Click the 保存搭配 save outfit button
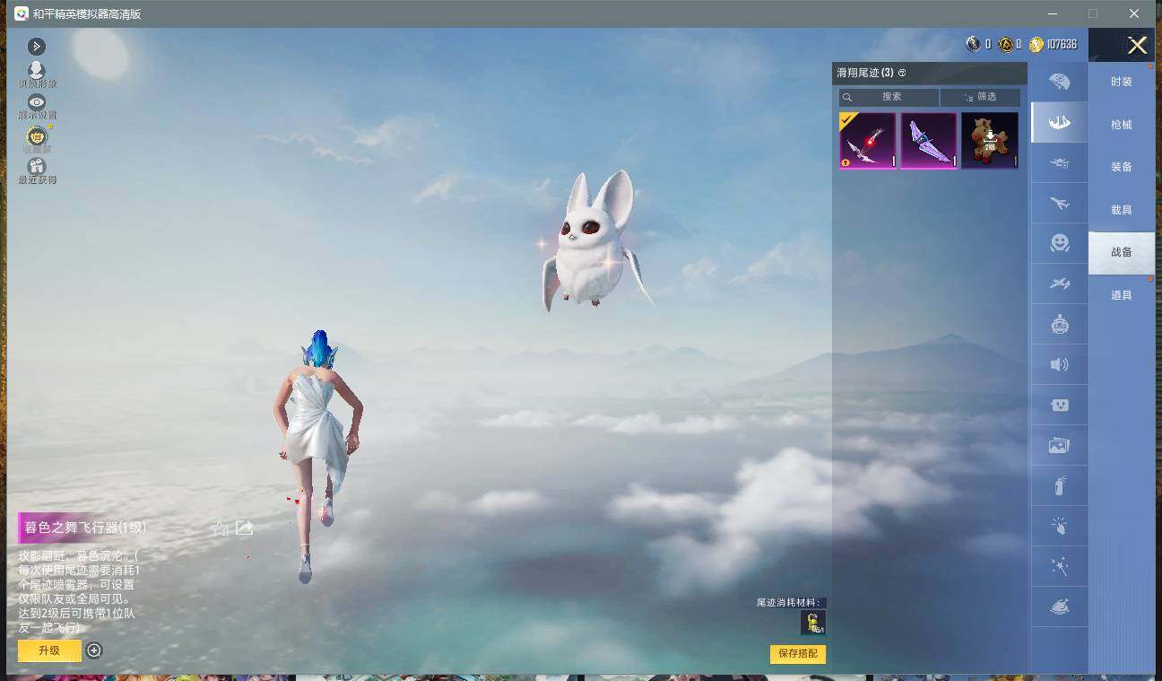The image size is (1162, 681). click(798, 653)
